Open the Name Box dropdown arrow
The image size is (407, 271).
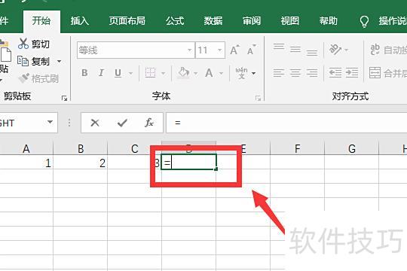point(50,122)
